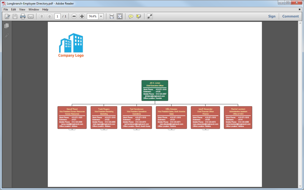304x190 pixels.
Task: Click the Create PDF online icon
Action: click(x=7, y=16)
